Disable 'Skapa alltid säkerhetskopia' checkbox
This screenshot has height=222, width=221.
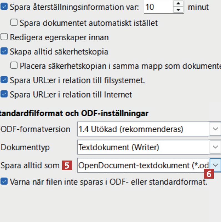[4, 51]
